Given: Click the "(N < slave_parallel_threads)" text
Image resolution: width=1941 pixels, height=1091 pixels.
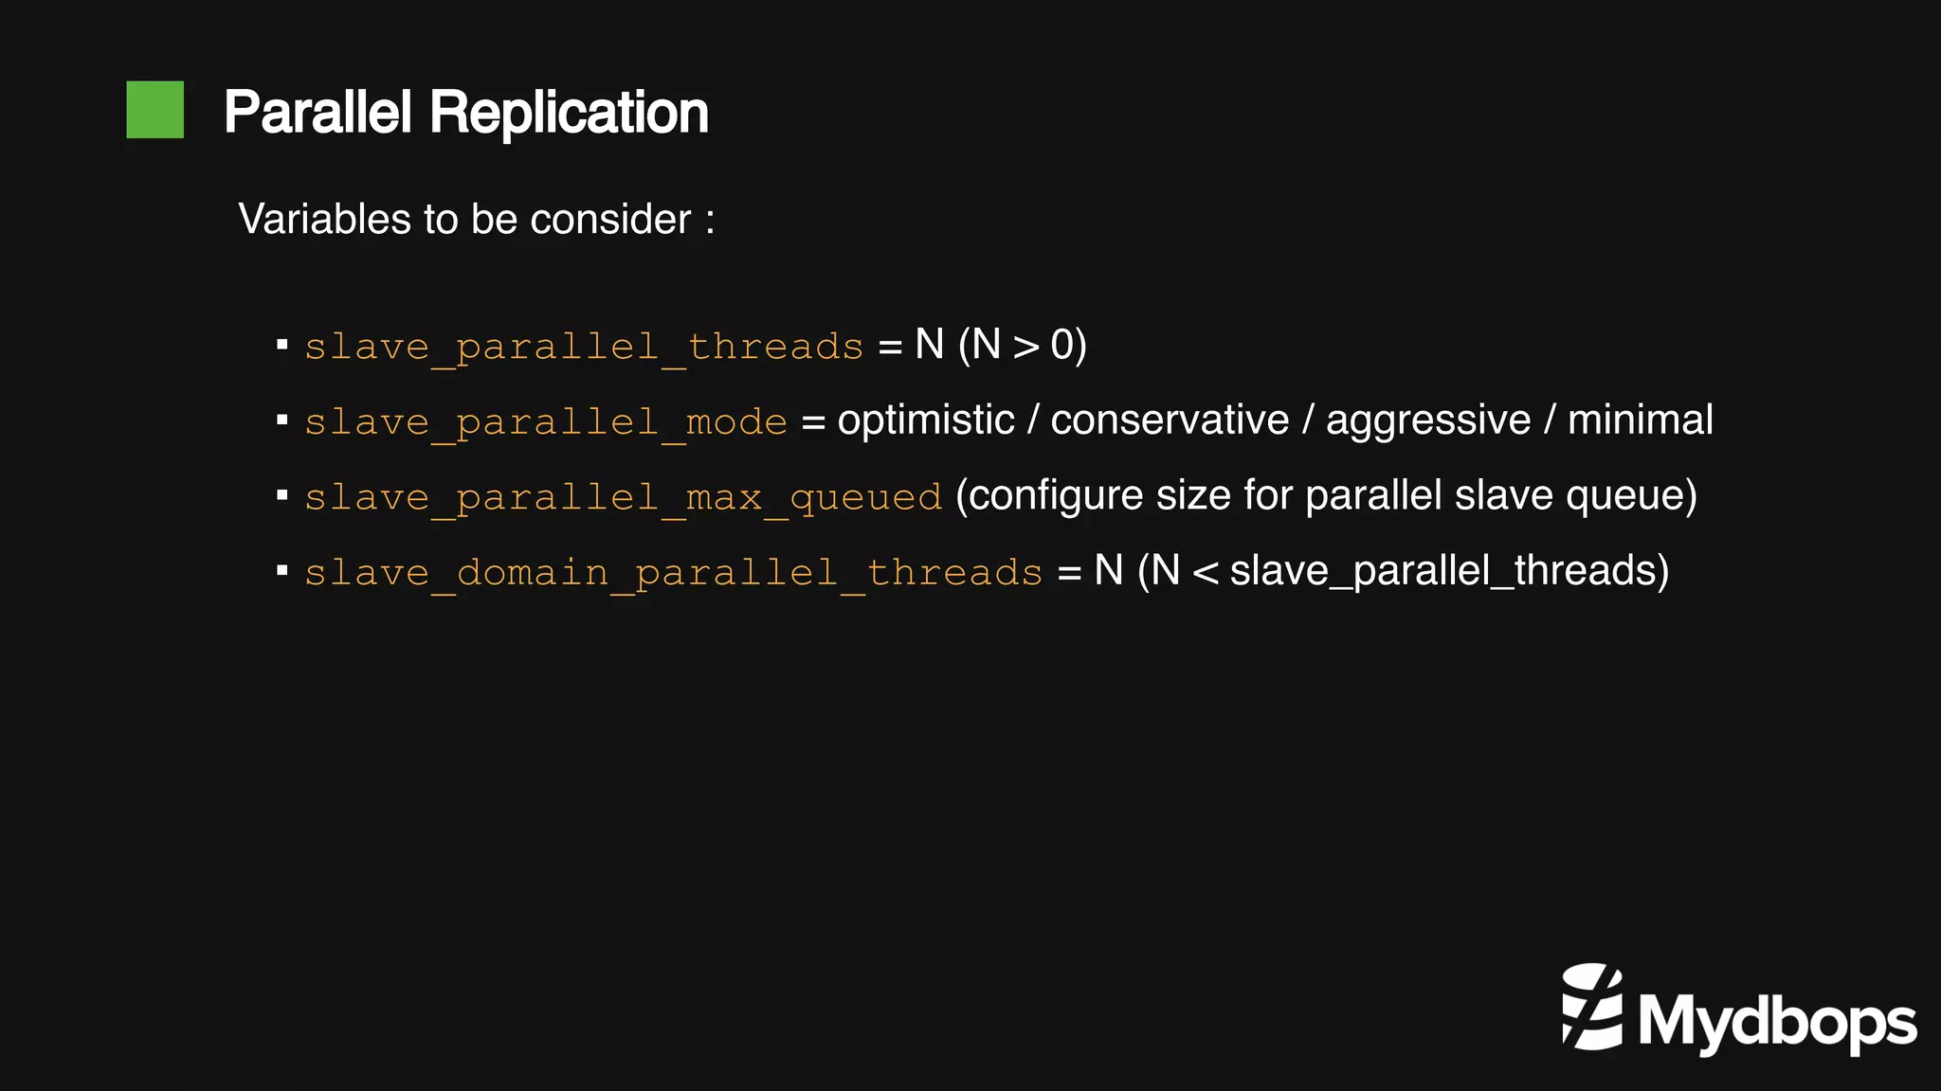Looking at the screenshot, I should click(1403, 570).
